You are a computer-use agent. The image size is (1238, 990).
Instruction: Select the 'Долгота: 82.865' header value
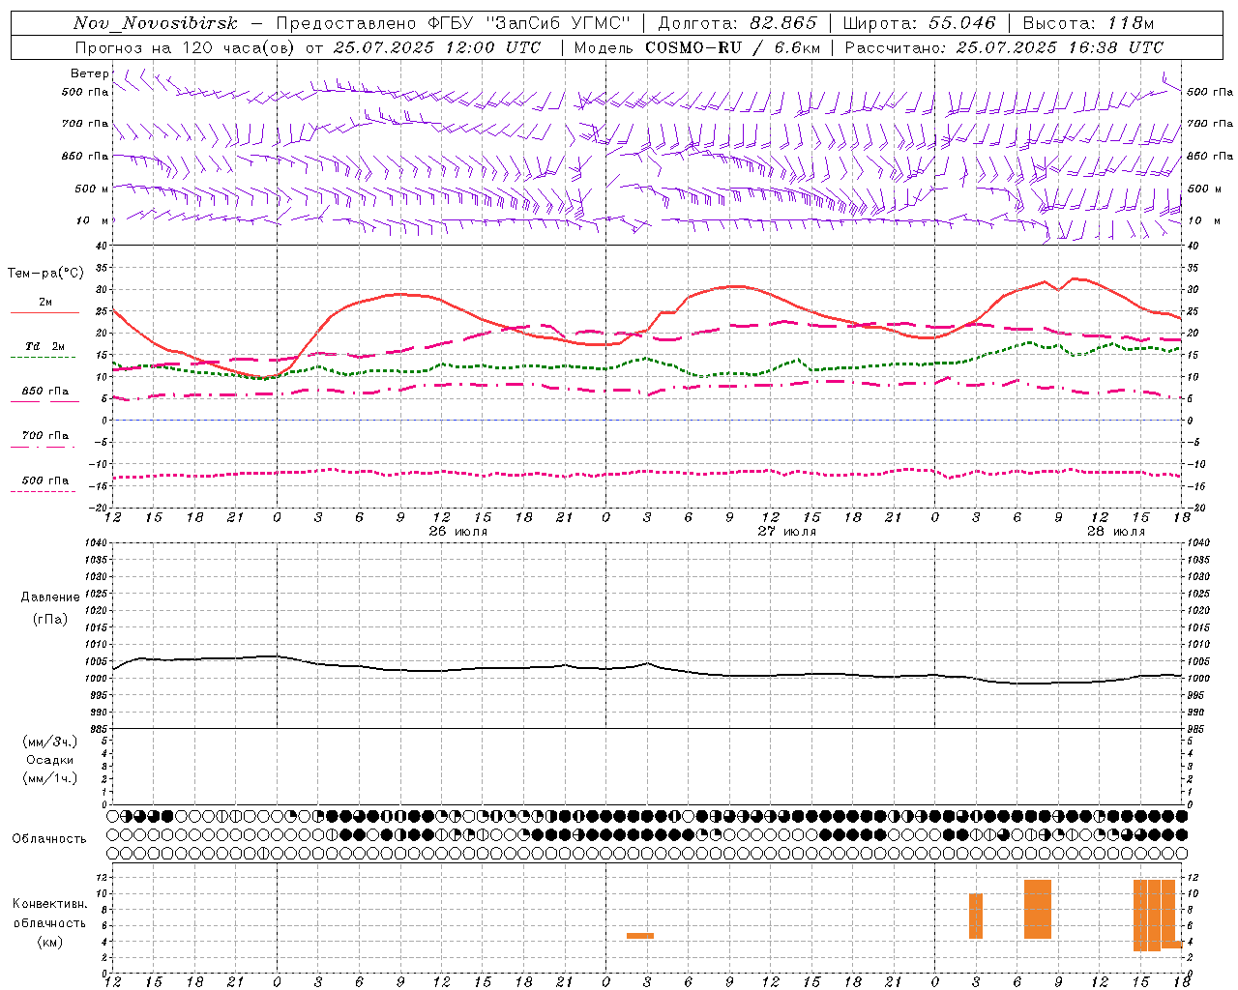(738, 23)
